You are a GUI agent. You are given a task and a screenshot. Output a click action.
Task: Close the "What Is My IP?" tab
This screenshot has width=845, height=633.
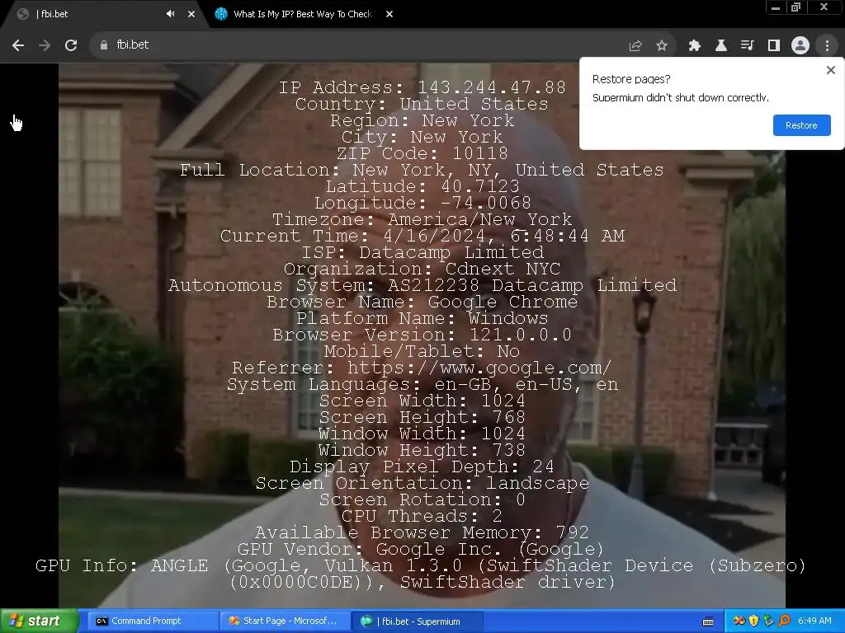coord(389,14)
